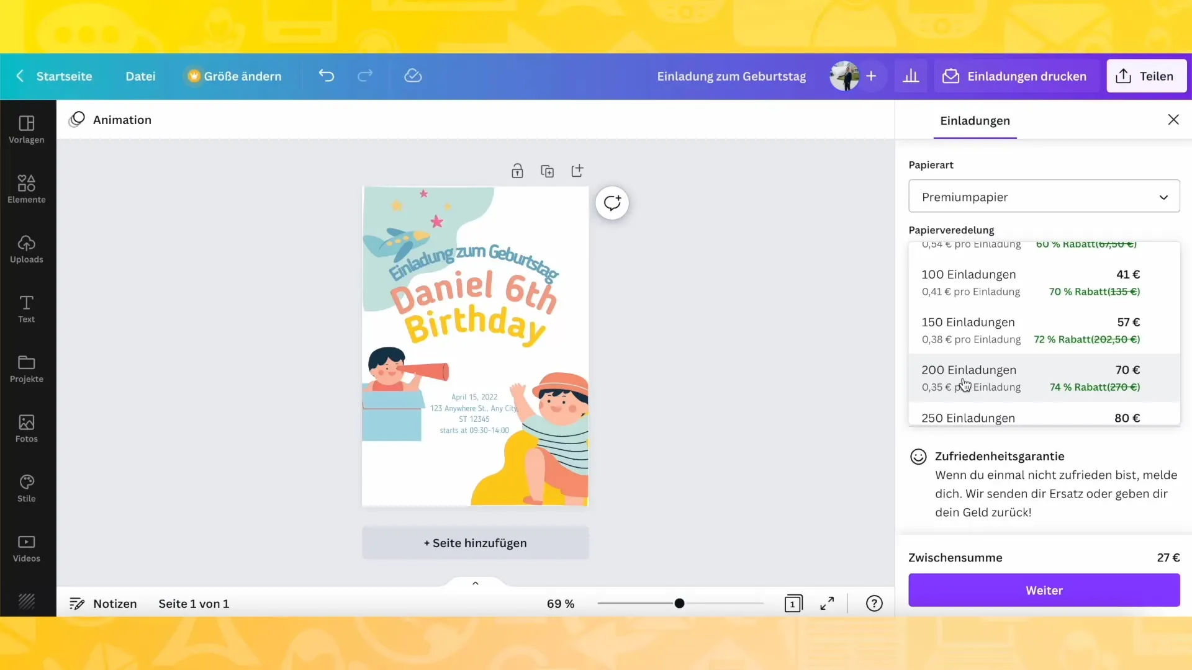
Task: Expand the page thumbnails chevron
Action: pos(476,583)
